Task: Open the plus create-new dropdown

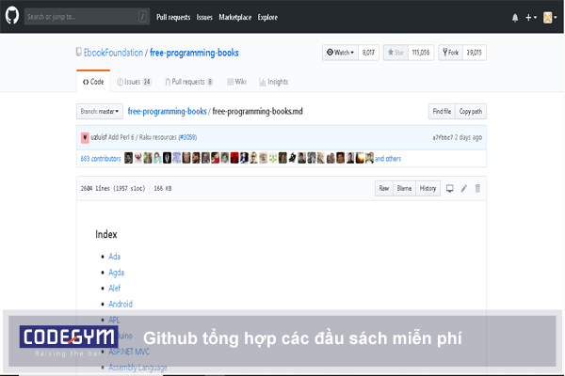Action: click(531, 17)
